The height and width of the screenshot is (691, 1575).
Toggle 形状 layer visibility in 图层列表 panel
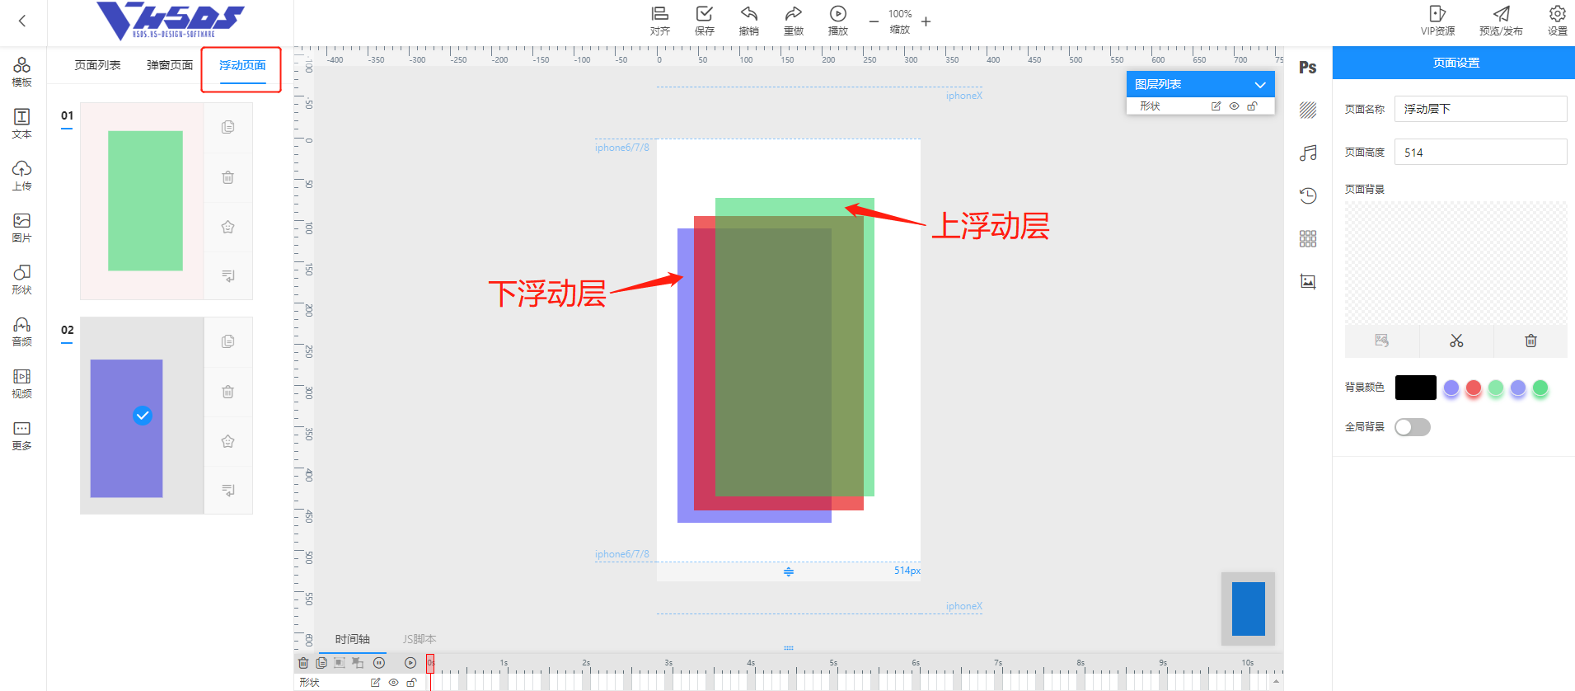tap(1234, 106)
